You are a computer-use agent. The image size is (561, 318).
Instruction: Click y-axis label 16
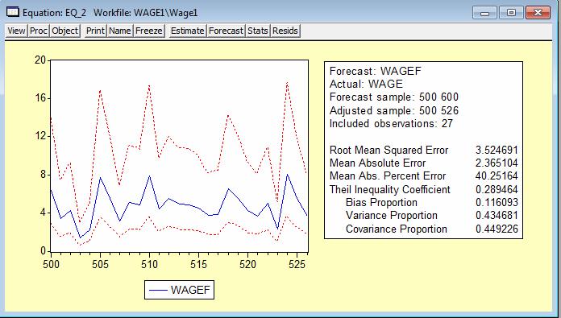[40, 98]
